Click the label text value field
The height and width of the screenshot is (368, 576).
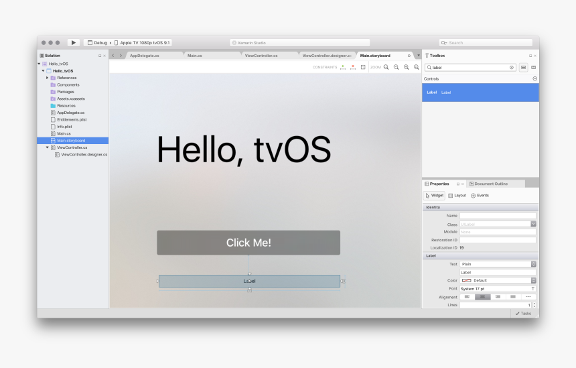pos(498,272)
